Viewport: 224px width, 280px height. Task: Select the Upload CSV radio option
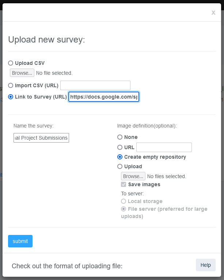pyautogui.click(x=11, y=63)
